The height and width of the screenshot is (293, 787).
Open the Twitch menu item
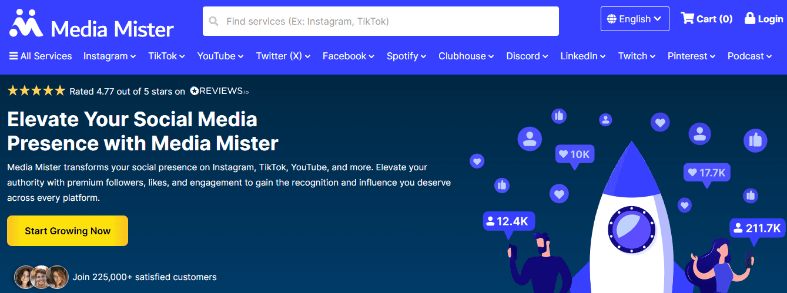637,56
